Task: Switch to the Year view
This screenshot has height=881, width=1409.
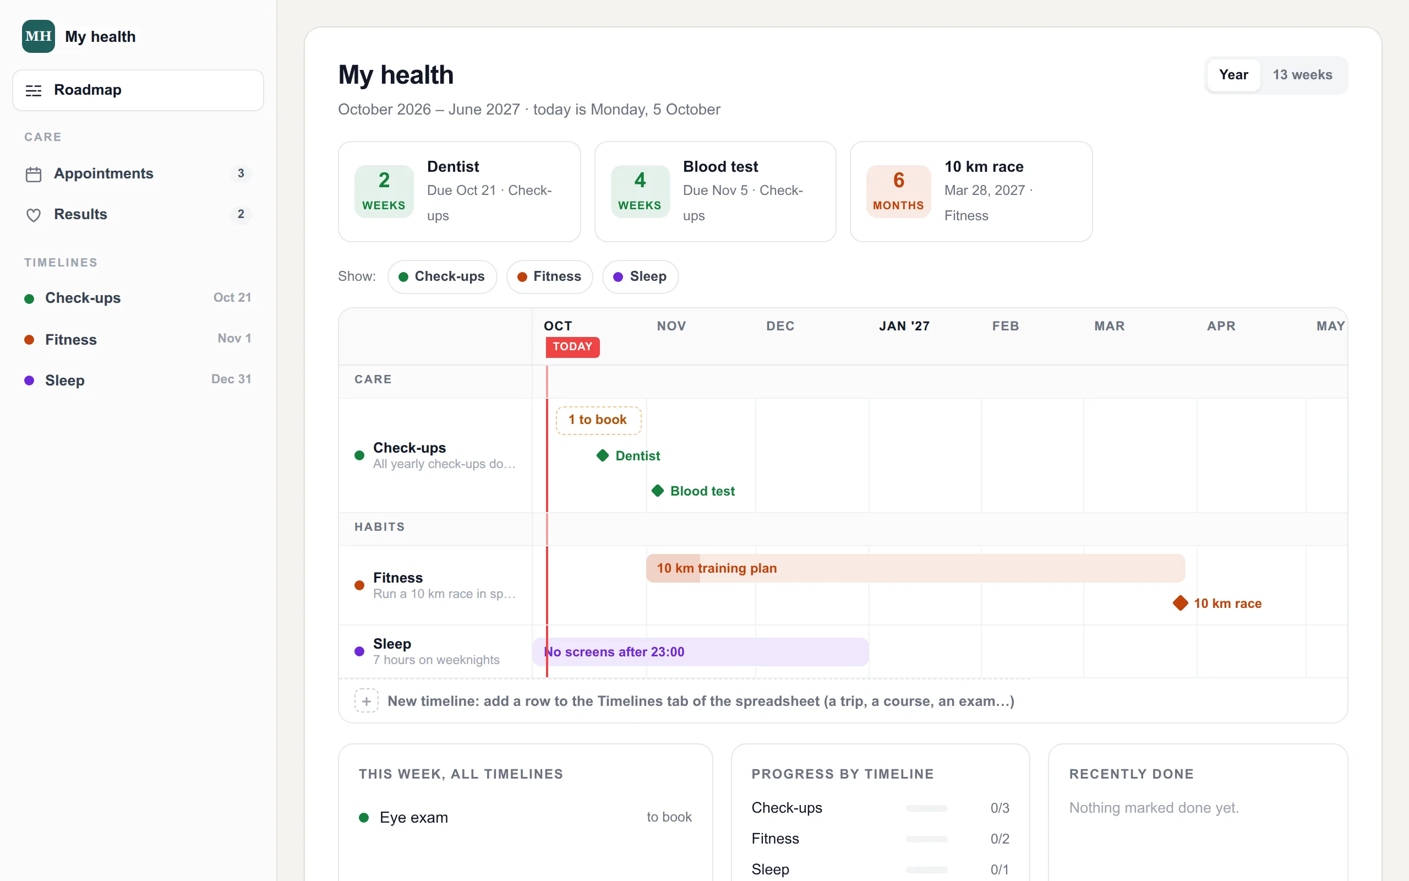Action: pos(1233,74)
